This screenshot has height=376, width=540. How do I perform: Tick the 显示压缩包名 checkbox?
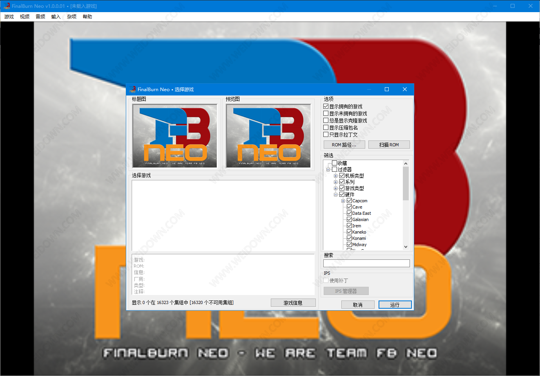(326, 128)
